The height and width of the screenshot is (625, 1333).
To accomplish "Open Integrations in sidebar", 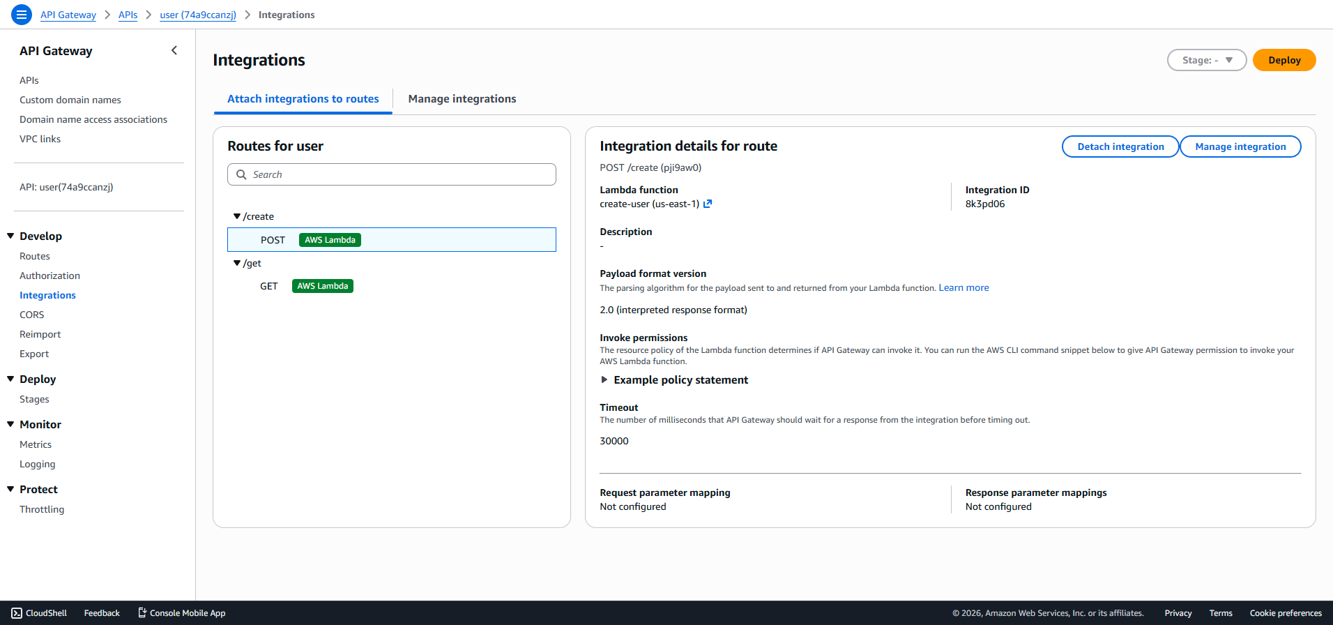I will coord(47,295).
